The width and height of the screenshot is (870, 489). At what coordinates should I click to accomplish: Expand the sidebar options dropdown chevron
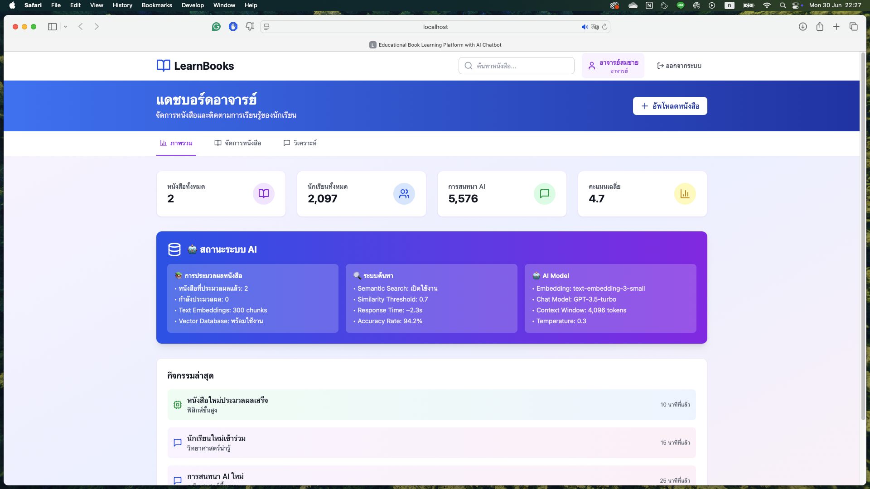coord(66,27)
